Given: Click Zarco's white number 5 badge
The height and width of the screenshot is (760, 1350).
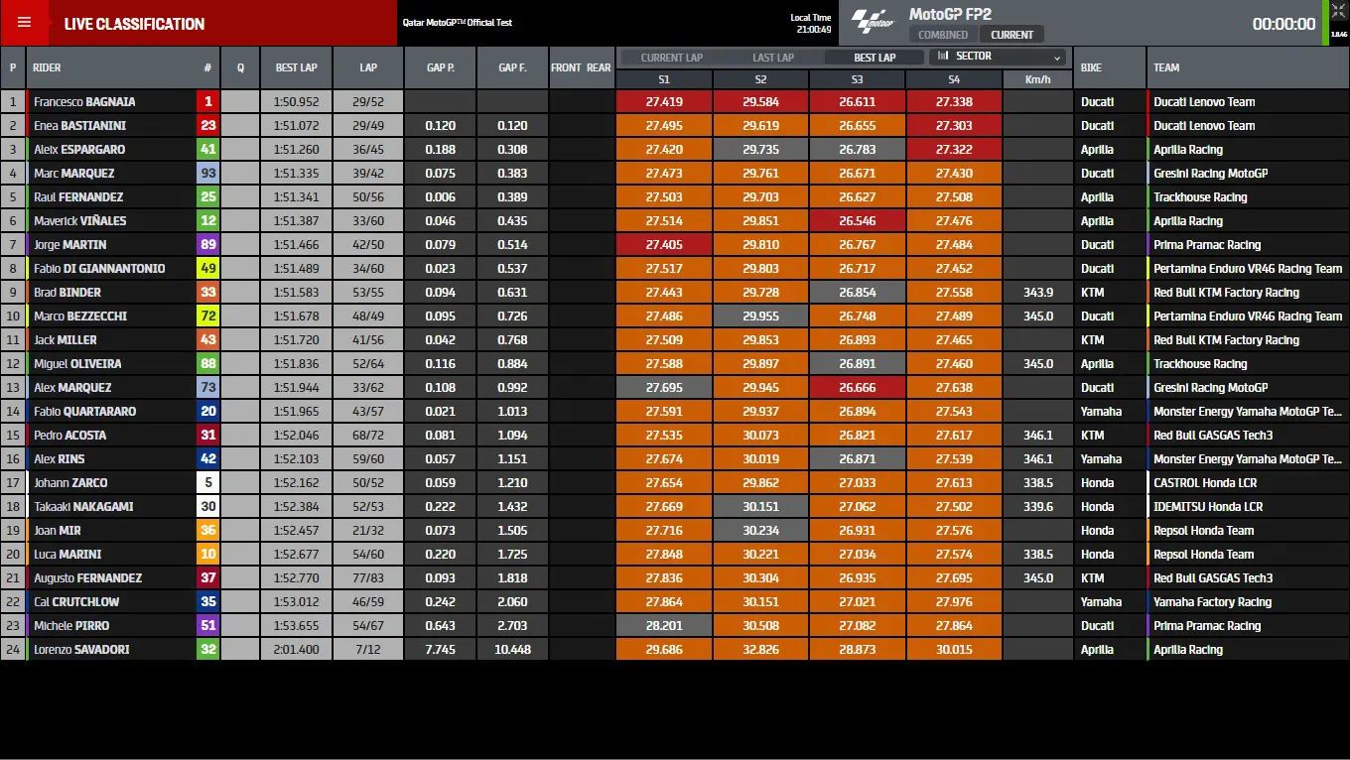Looking at the screenshot, I should tap(207, 482).
